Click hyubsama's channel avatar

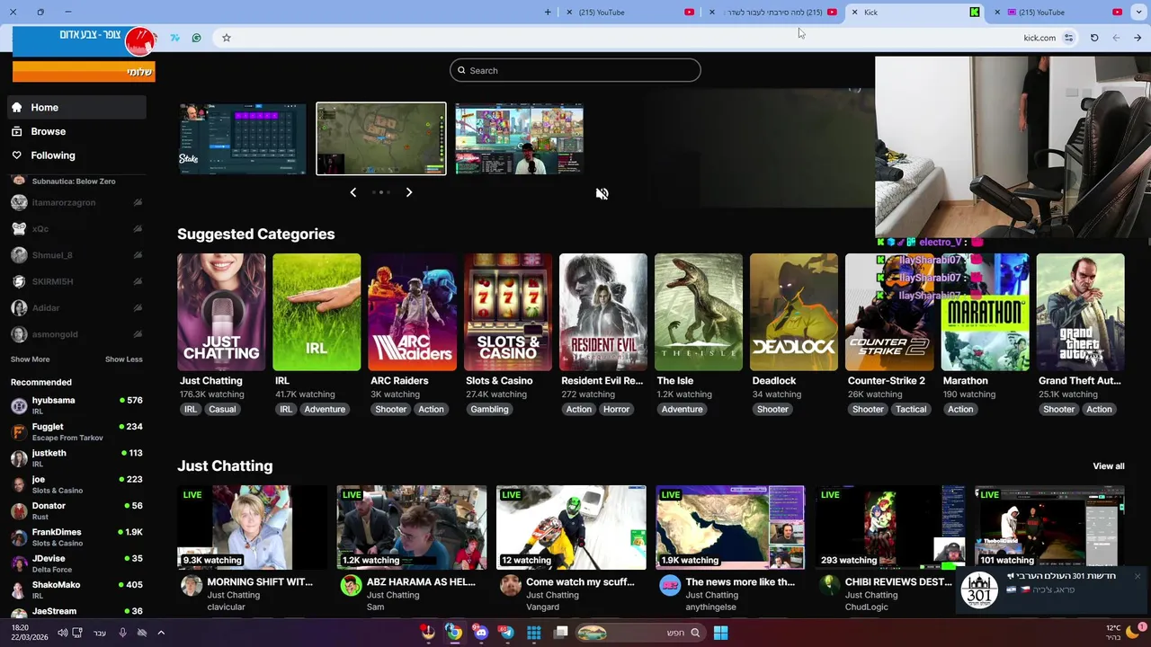pyautogui.click(x=19, y=405)
